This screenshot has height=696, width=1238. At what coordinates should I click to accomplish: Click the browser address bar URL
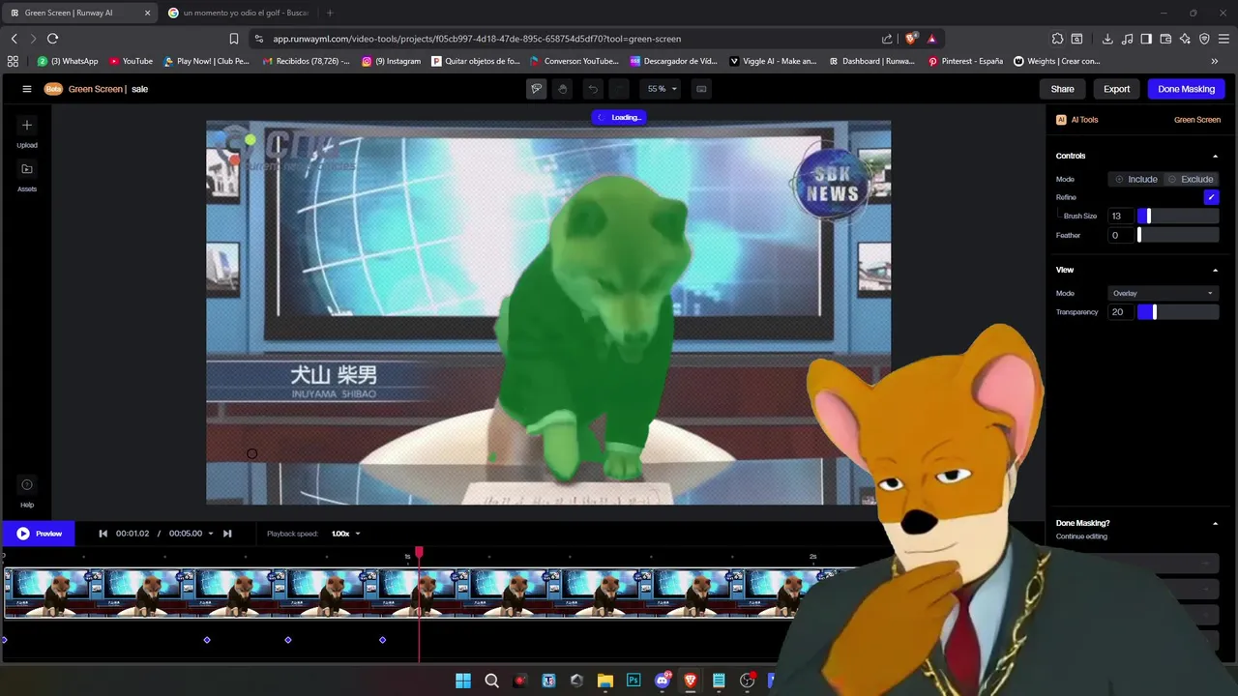(477, 39)
